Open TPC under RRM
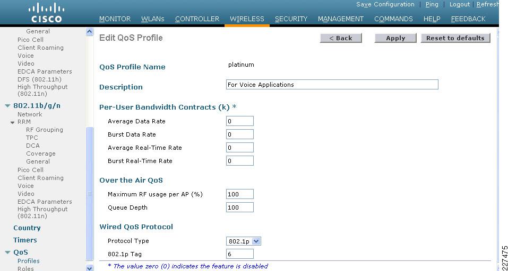This screenshot has height=271, width=508. 32,138
